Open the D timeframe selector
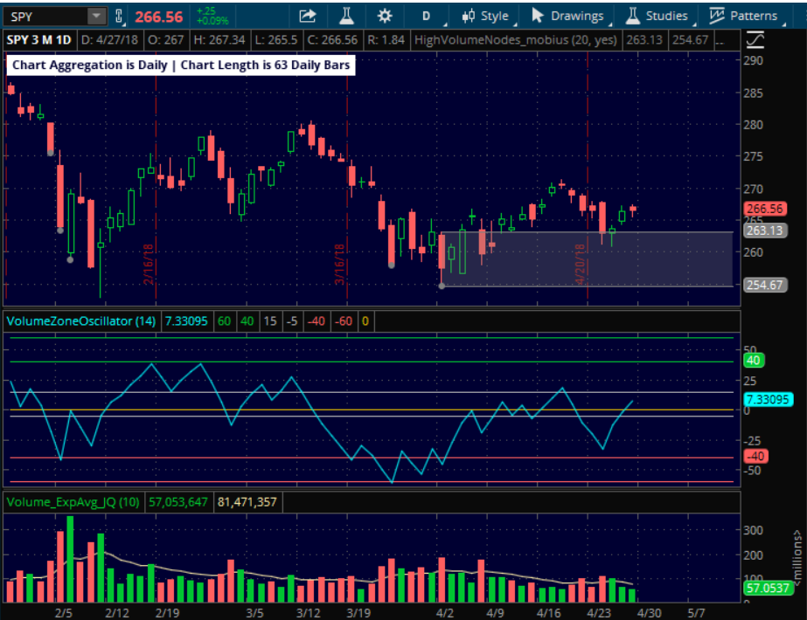 click(427, 17)
